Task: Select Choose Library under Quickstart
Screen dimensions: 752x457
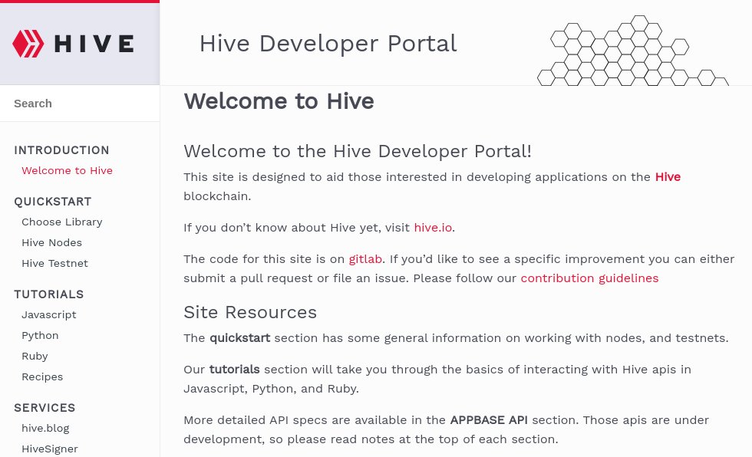Action: coord(62,222)
